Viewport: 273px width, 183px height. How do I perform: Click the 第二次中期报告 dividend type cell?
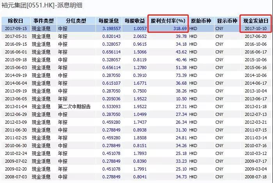[74, 107]
